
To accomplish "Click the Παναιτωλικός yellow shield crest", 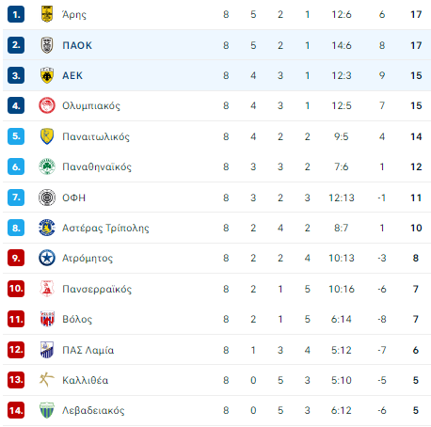I will click(47, 136).
